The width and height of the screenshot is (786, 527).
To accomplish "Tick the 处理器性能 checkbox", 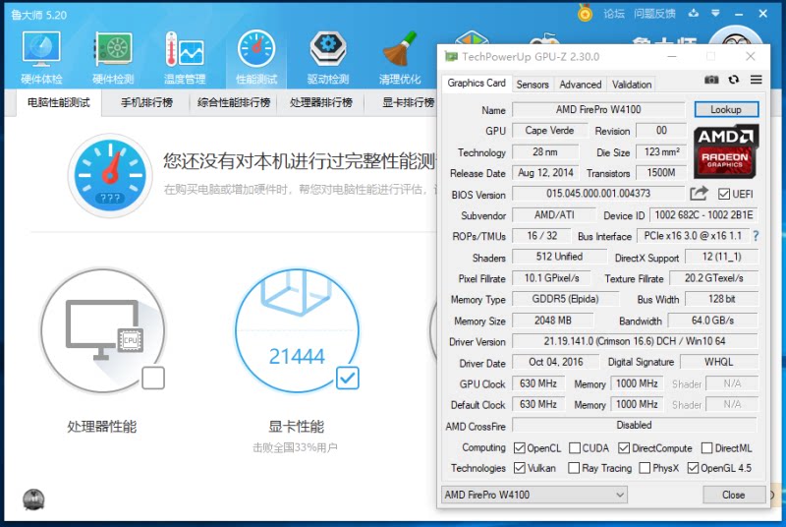I will [153, 379].
